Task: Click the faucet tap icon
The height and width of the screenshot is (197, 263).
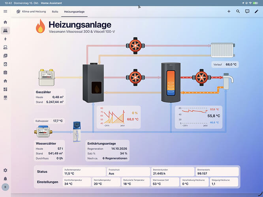Action: pyautogui.click(x=228, y=81)
